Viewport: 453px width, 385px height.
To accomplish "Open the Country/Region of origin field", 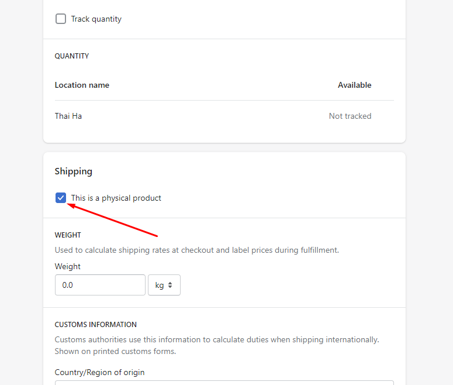I will (x=224, y=383).
